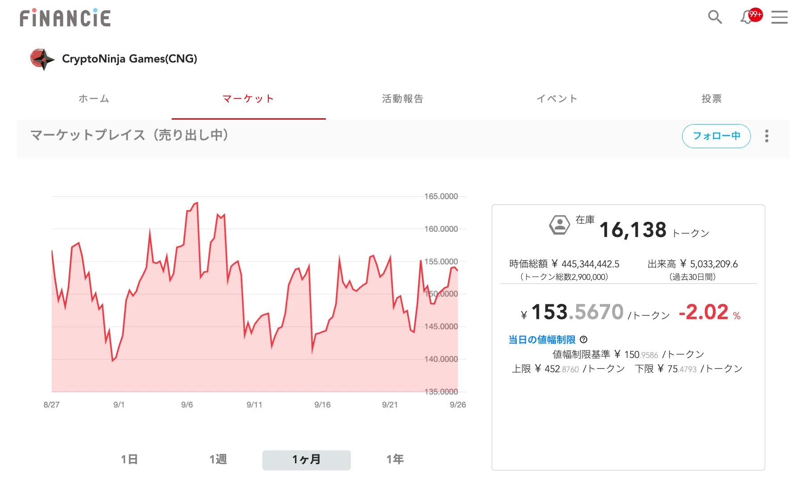801x499 pixels.
Task: Click the 9/6 date label
Action: [187, 405]
